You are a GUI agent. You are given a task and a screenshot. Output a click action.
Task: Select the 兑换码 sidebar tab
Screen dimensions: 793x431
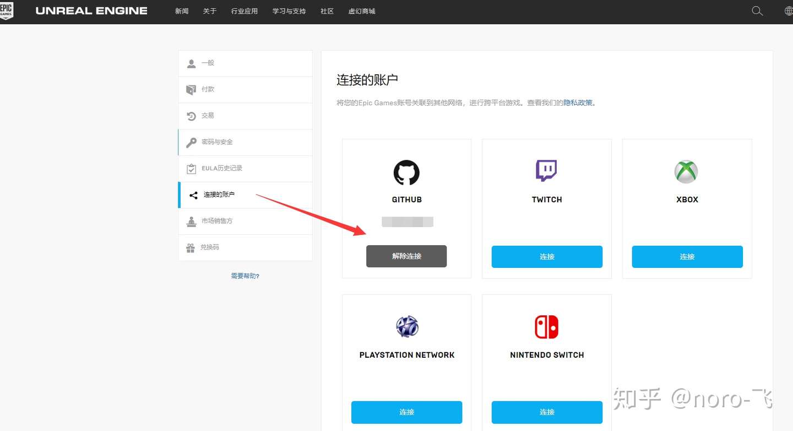tap(245, 248)
